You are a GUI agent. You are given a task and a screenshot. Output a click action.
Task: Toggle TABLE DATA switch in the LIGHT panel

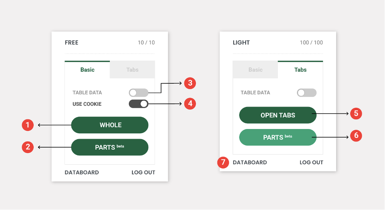[307, 93]
